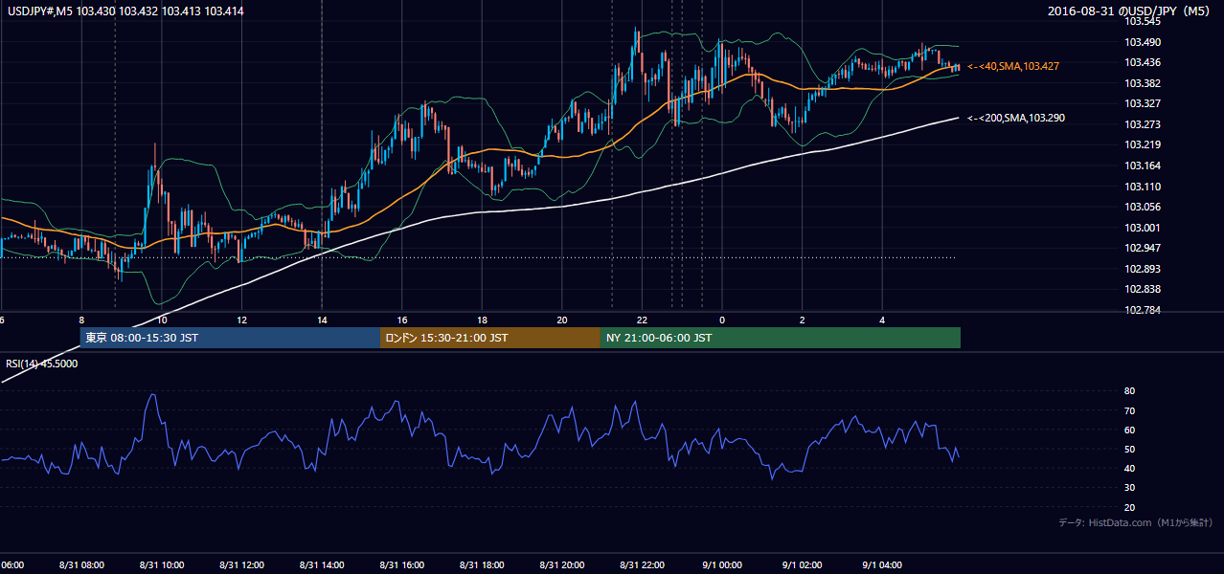The image size is (1224, 574).
Task: Click hour marker 12 below price chart
Action: point(242,320)
